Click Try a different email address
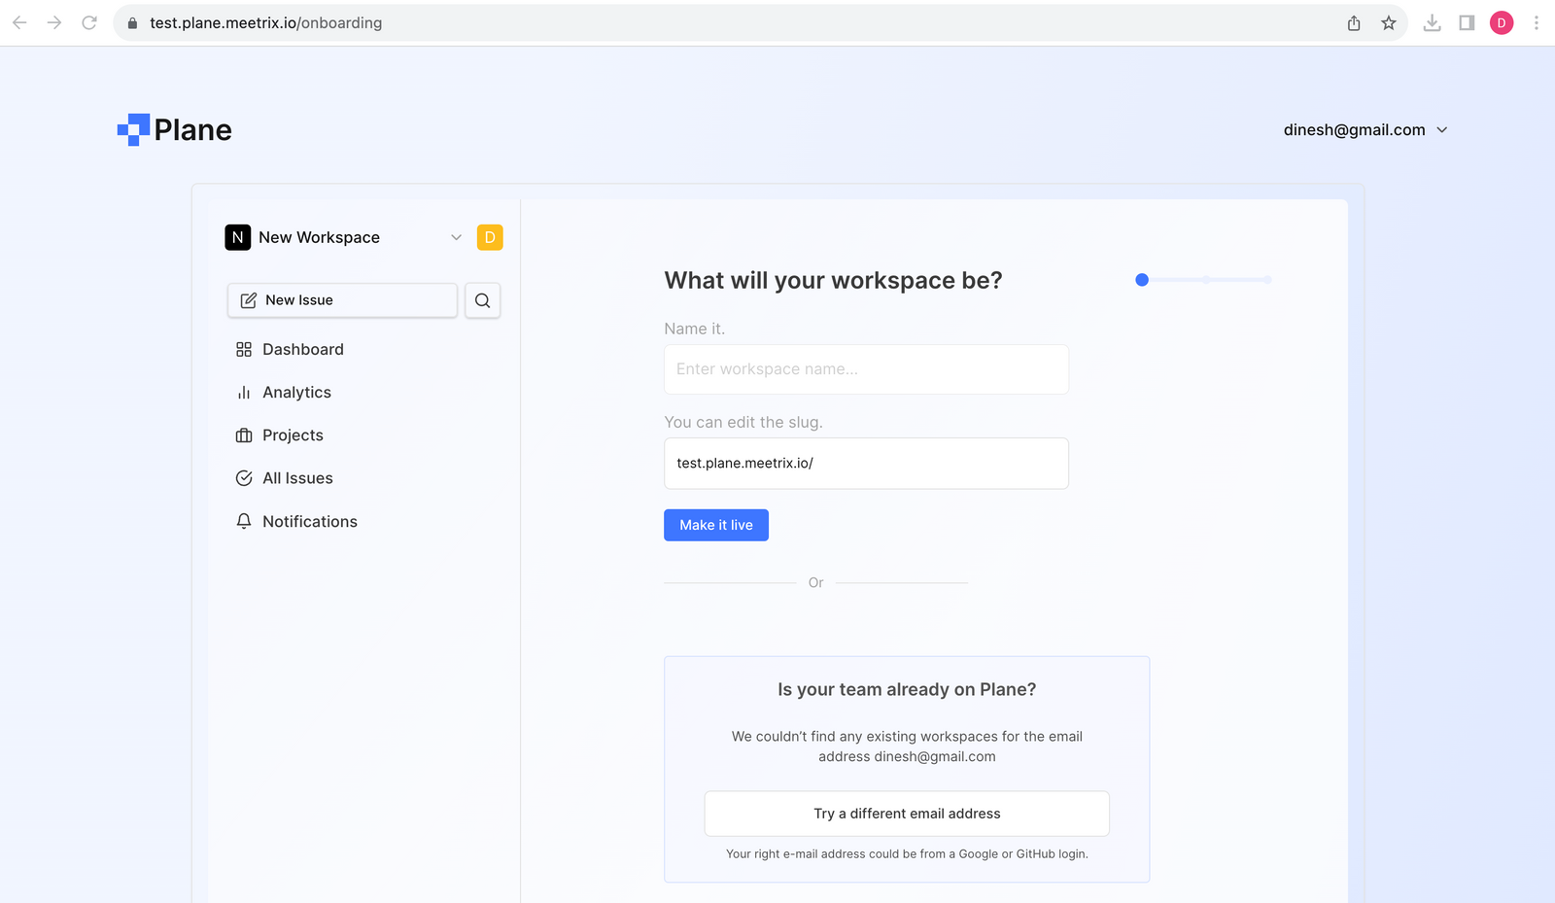The height and width of the screenshot is (903, 1555). (906, 814)
